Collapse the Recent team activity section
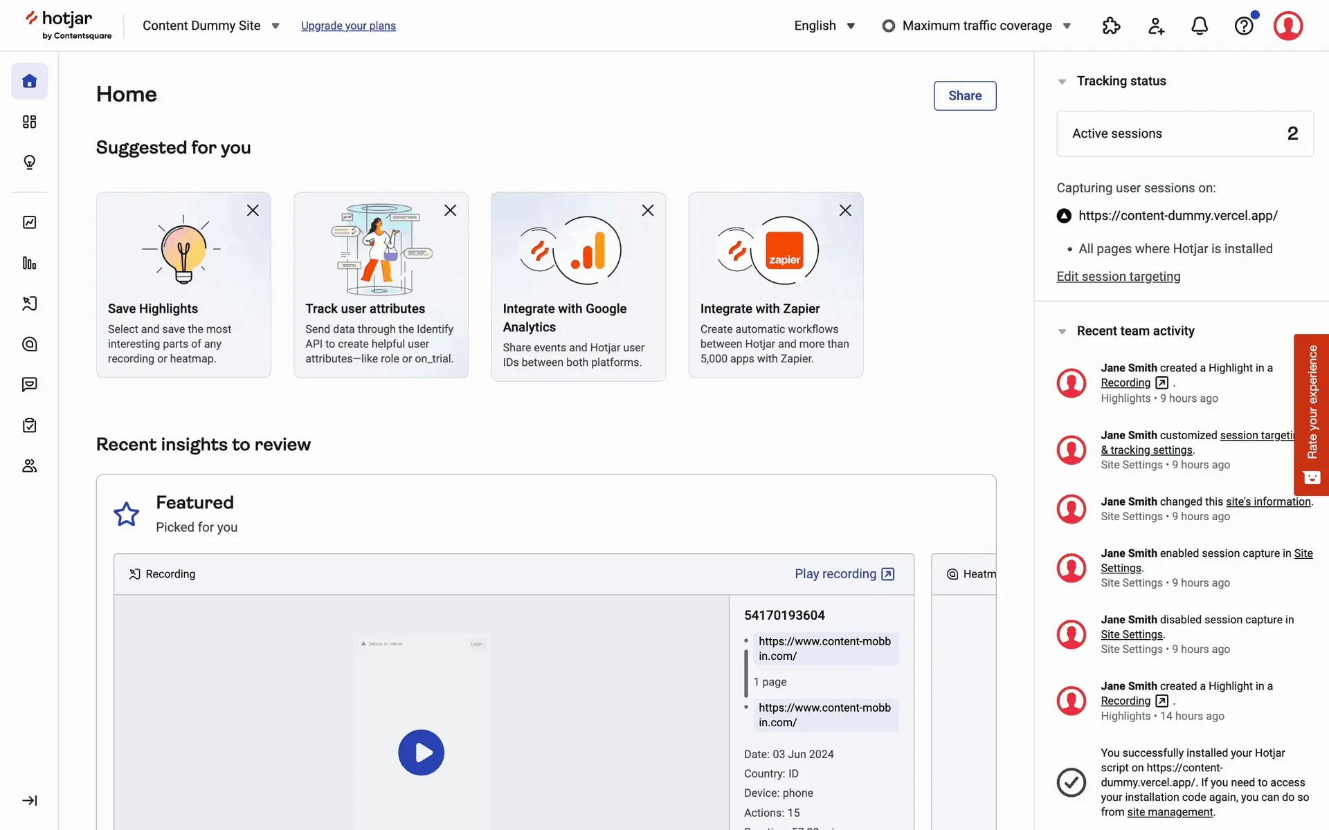The width and height of the screenshot is (1329, 830). pos(1062,331)
